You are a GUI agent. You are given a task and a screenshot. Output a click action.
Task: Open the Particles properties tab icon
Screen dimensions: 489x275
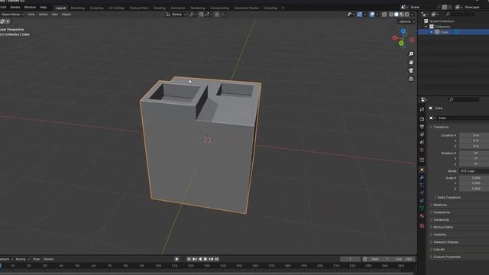[x=422, y=185]
